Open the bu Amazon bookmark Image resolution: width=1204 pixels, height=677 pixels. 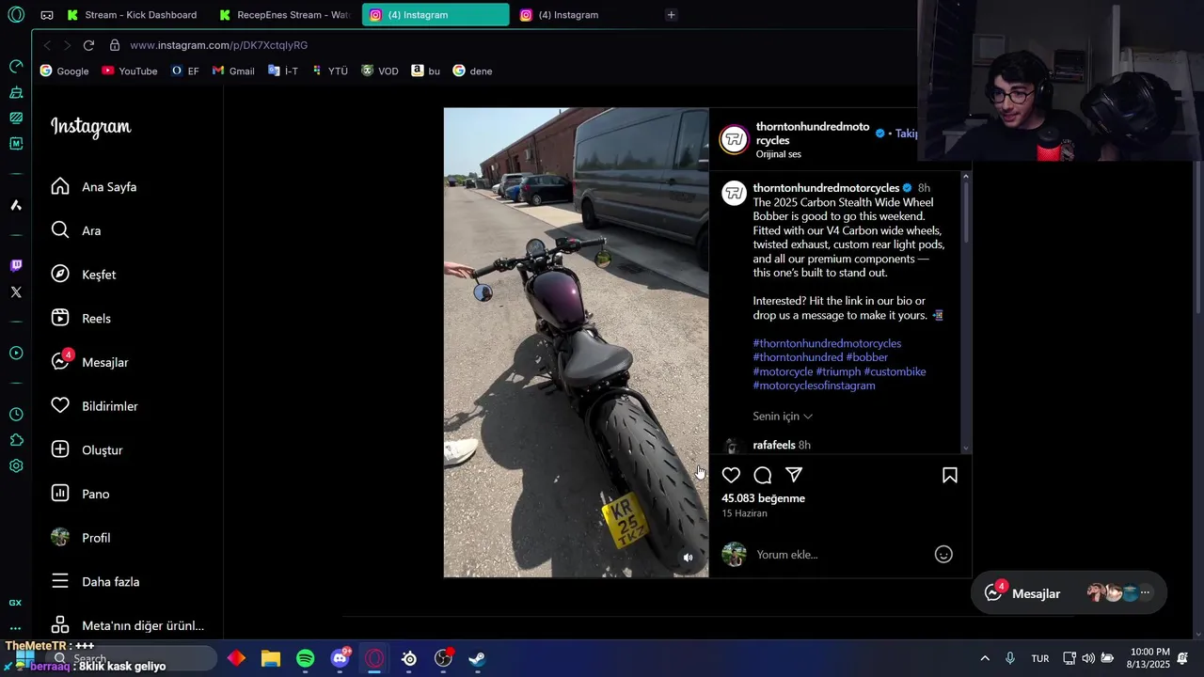(425, 71)
